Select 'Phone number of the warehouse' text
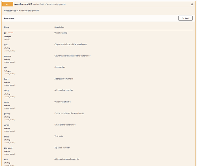This screenshot has width=197, height=166. tap(69, 113)
